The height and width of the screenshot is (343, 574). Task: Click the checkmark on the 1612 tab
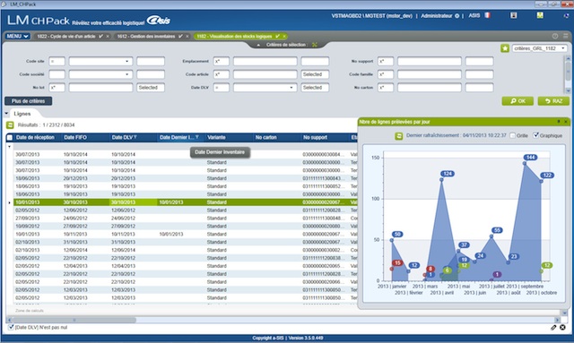[x=180, y=36]
